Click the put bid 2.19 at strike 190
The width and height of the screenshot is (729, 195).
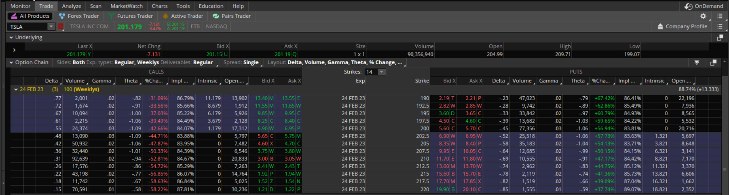(444, 98)
